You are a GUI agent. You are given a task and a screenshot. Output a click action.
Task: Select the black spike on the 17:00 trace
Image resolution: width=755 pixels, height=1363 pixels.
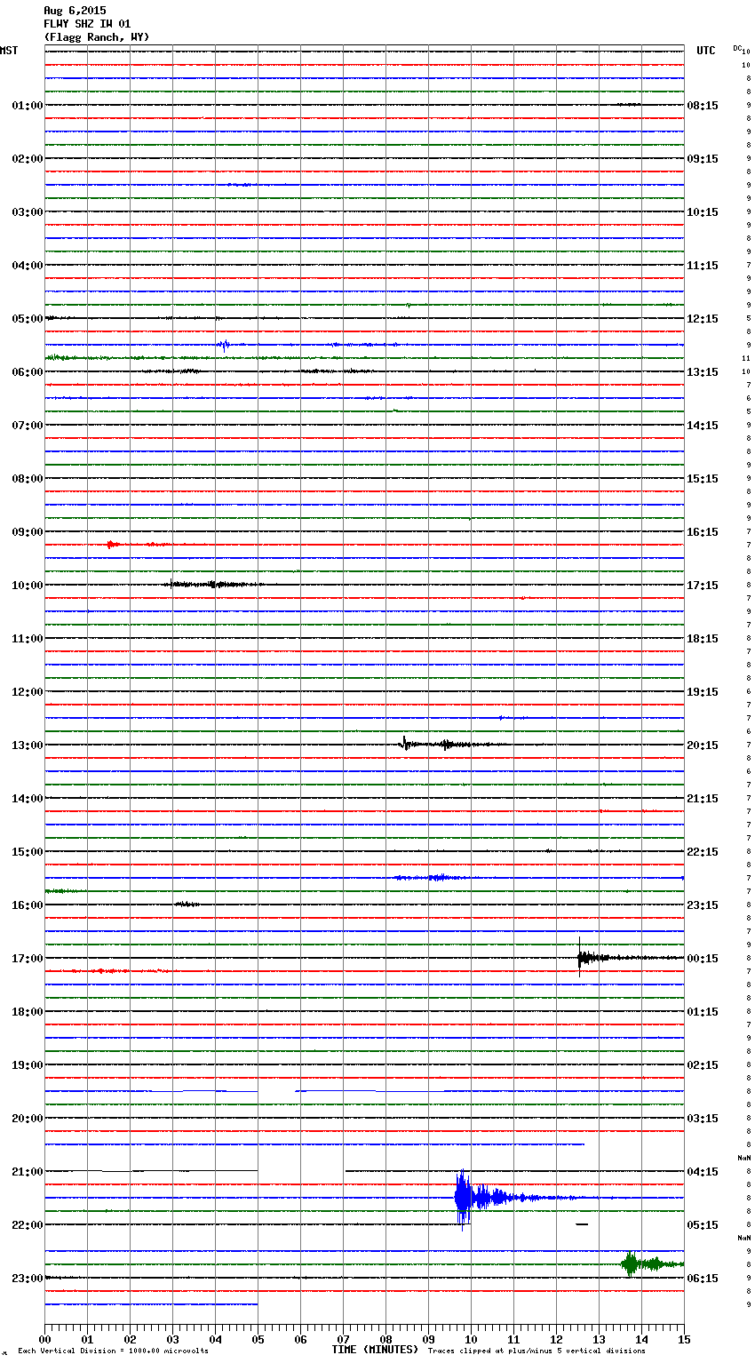(581, 958)
